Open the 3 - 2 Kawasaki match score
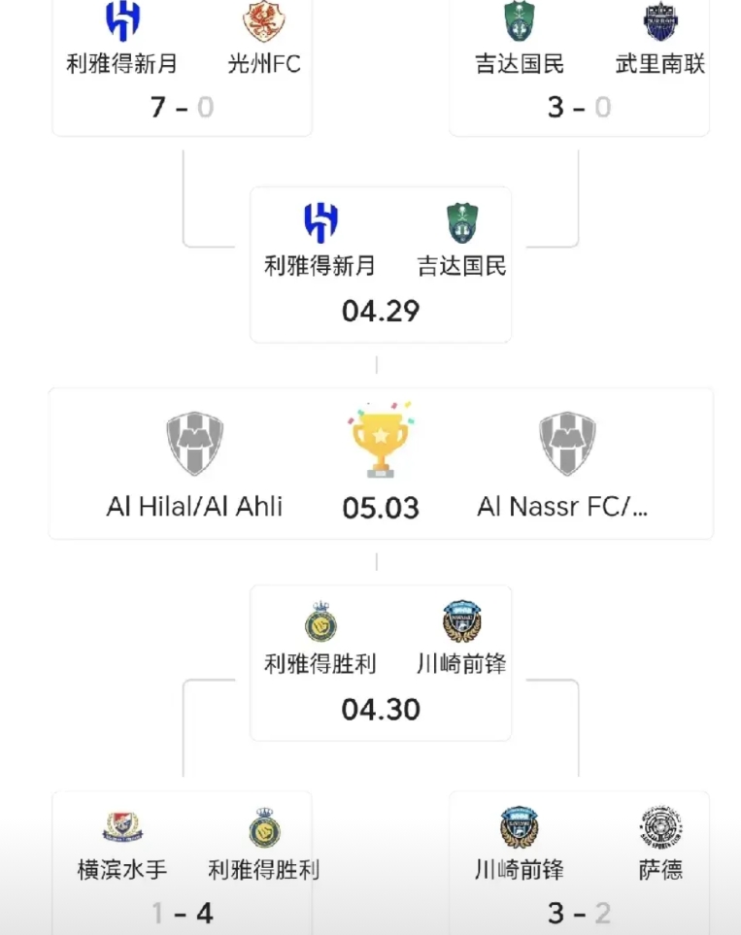Viewport: 741px width, 935px height. 580,914
